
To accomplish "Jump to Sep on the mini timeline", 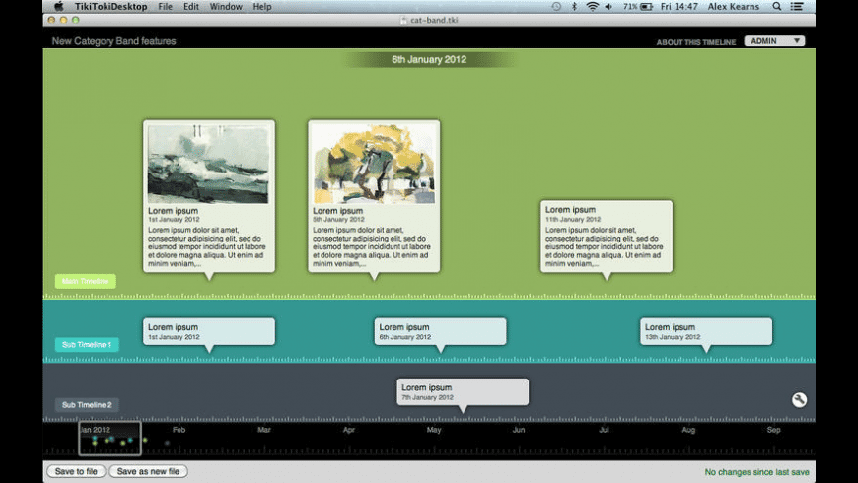I will point(774,430).
